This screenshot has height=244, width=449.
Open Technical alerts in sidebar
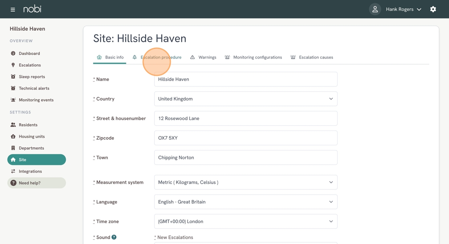coord(34,88)
